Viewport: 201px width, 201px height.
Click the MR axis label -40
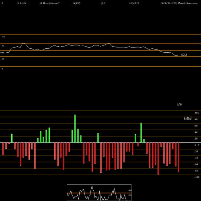[196, 158]
